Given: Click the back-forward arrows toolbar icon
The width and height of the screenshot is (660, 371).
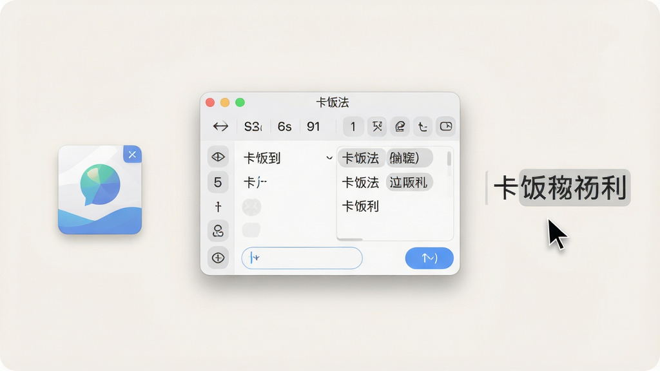Looking at the screenshot, I should coord(220,126).
